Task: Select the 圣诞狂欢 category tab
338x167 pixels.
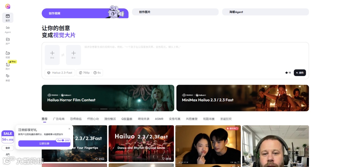Action: pyautogui.click(x=226, y=119)
